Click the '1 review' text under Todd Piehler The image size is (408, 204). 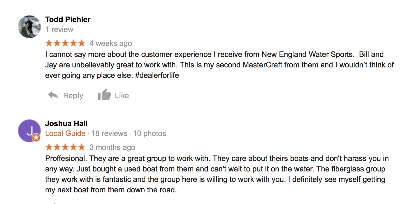(x=59, y=29)
